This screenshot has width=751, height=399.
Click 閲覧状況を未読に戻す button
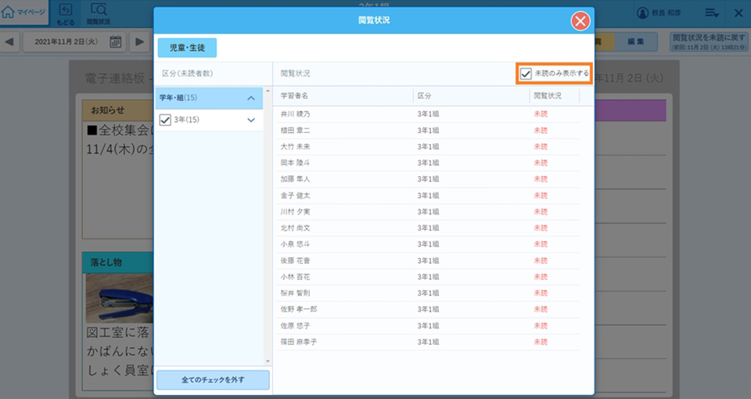(708, 41)
